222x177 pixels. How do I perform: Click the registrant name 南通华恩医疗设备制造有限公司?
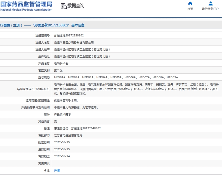(74, 43)
